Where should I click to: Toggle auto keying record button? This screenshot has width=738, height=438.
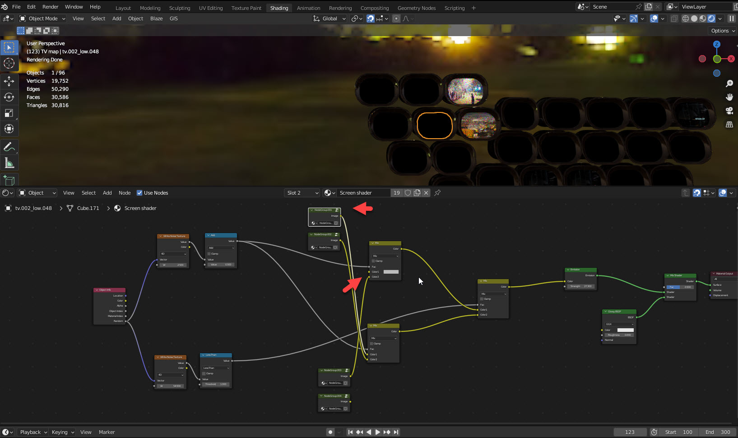[x=330, y=432]
